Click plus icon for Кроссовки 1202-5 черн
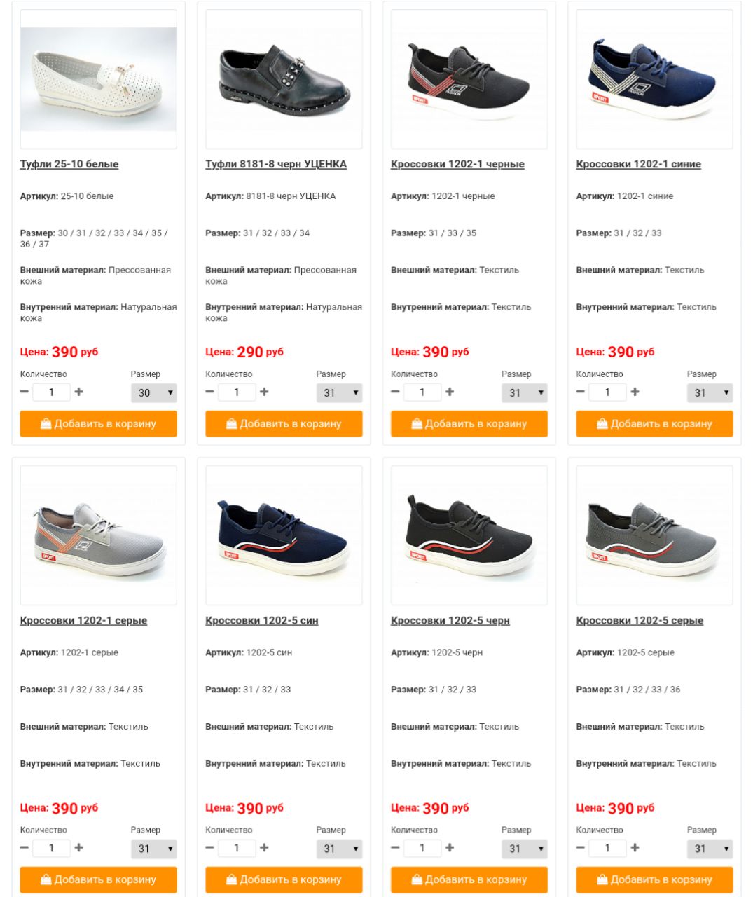The image size is (753, 897). [x=450, y=848]
